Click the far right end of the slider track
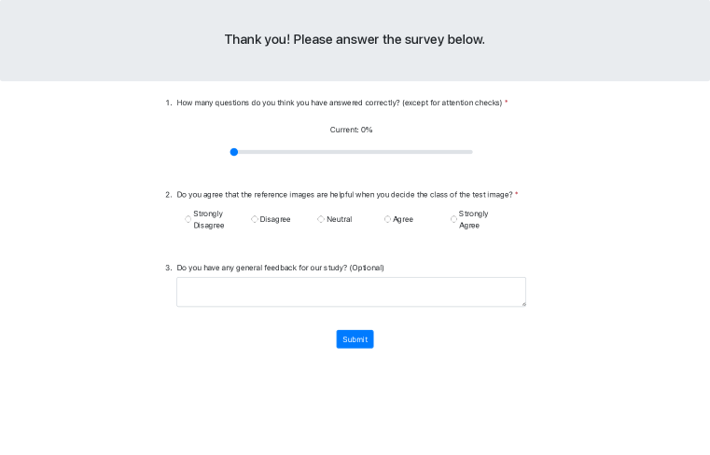Screen dimensions: 710x455 click(x=471, y=152)
